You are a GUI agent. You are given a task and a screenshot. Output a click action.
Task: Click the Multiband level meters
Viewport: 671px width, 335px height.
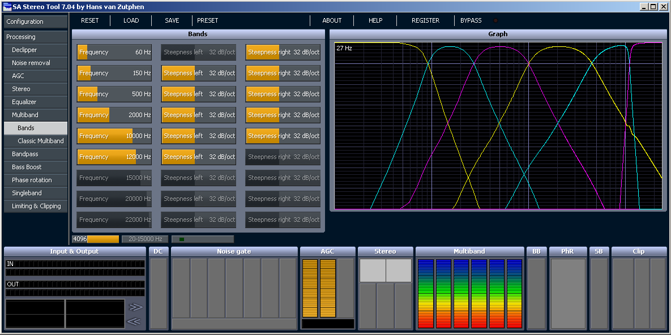469,294
